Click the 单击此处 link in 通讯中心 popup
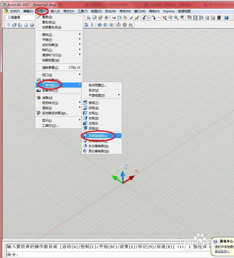234x258 pixels. click(x=222, y=251)
